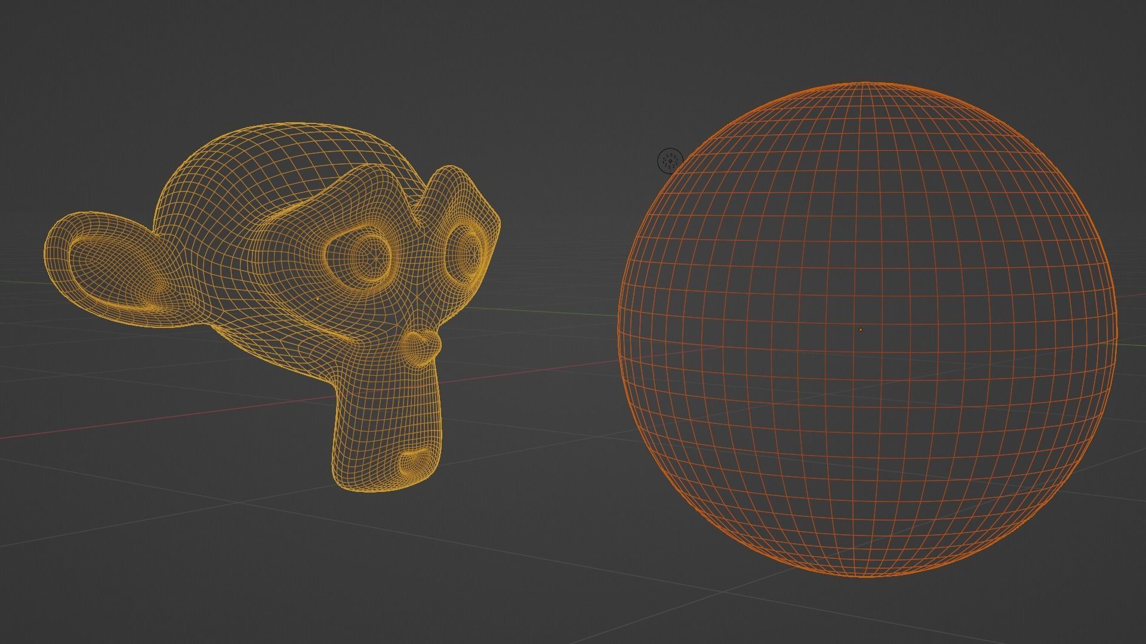
Task: Click the monkey's small origin point
Action: (x=318, y=299)
